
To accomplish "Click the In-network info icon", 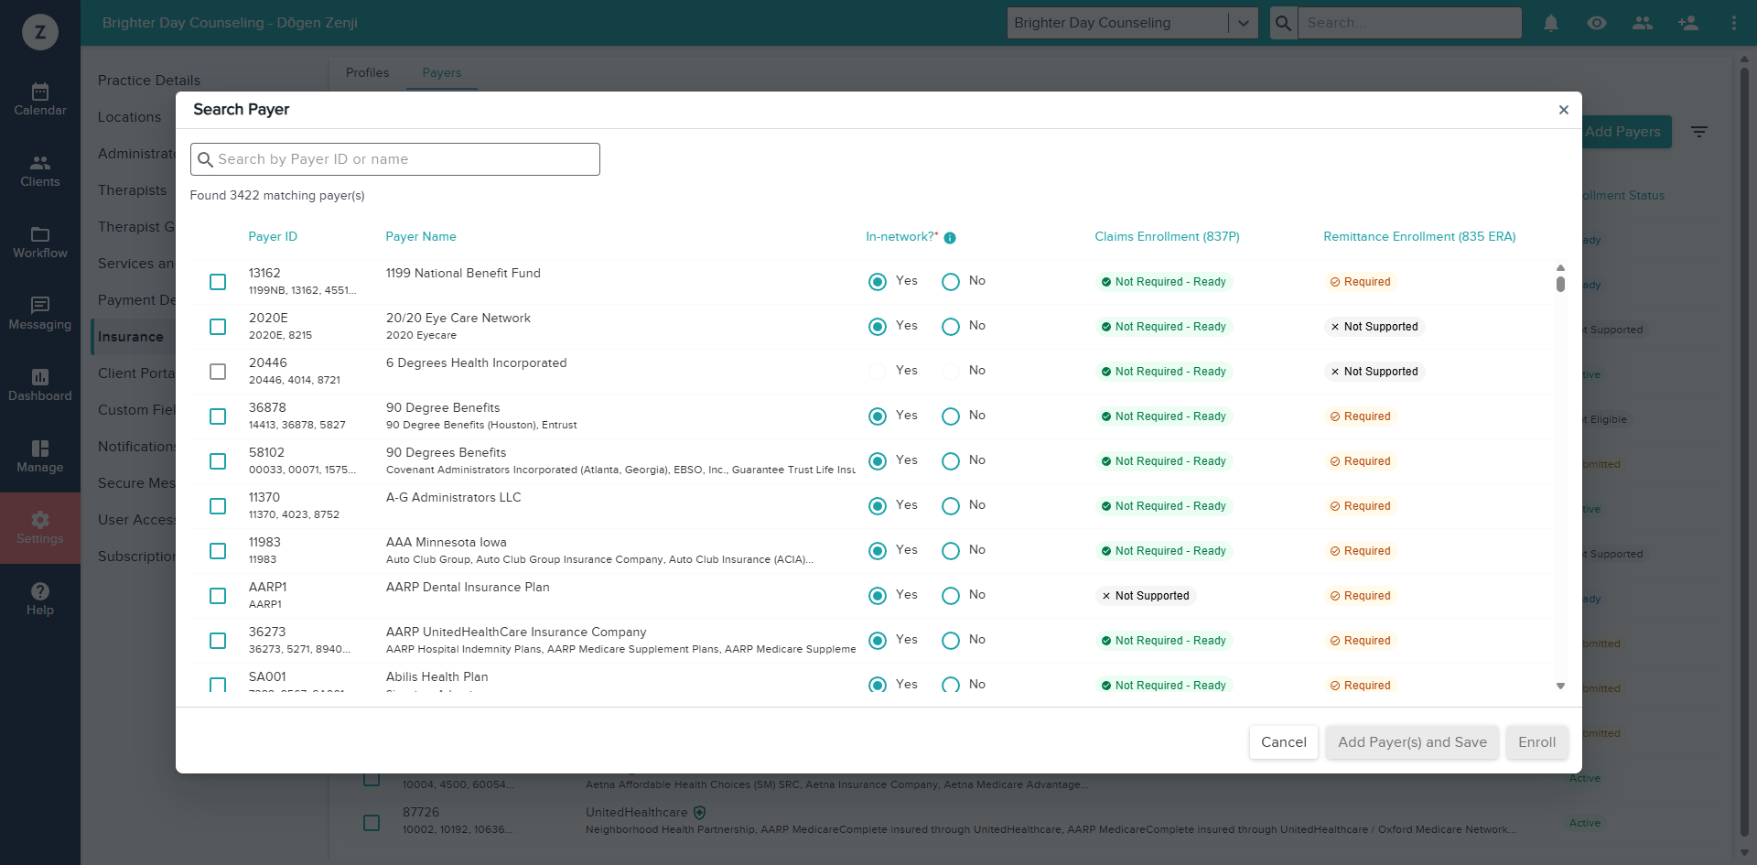I will [x=950, y=238].
